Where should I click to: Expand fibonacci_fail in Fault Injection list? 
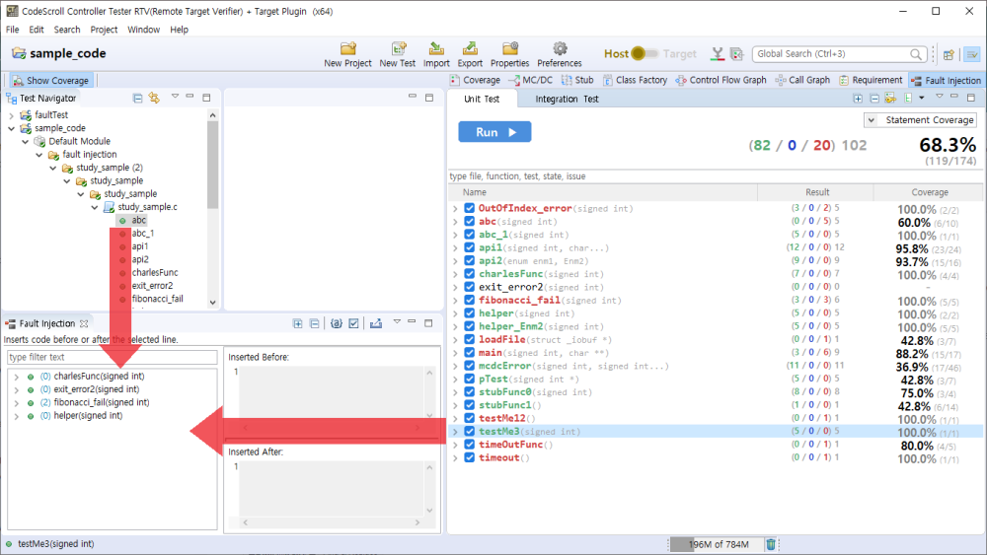click(x=16, y=402)
